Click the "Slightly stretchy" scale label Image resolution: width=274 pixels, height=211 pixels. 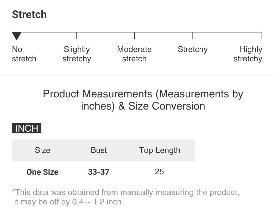coord(77,54)
